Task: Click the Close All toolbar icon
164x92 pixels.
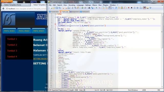Action: (x=66, y=8)
